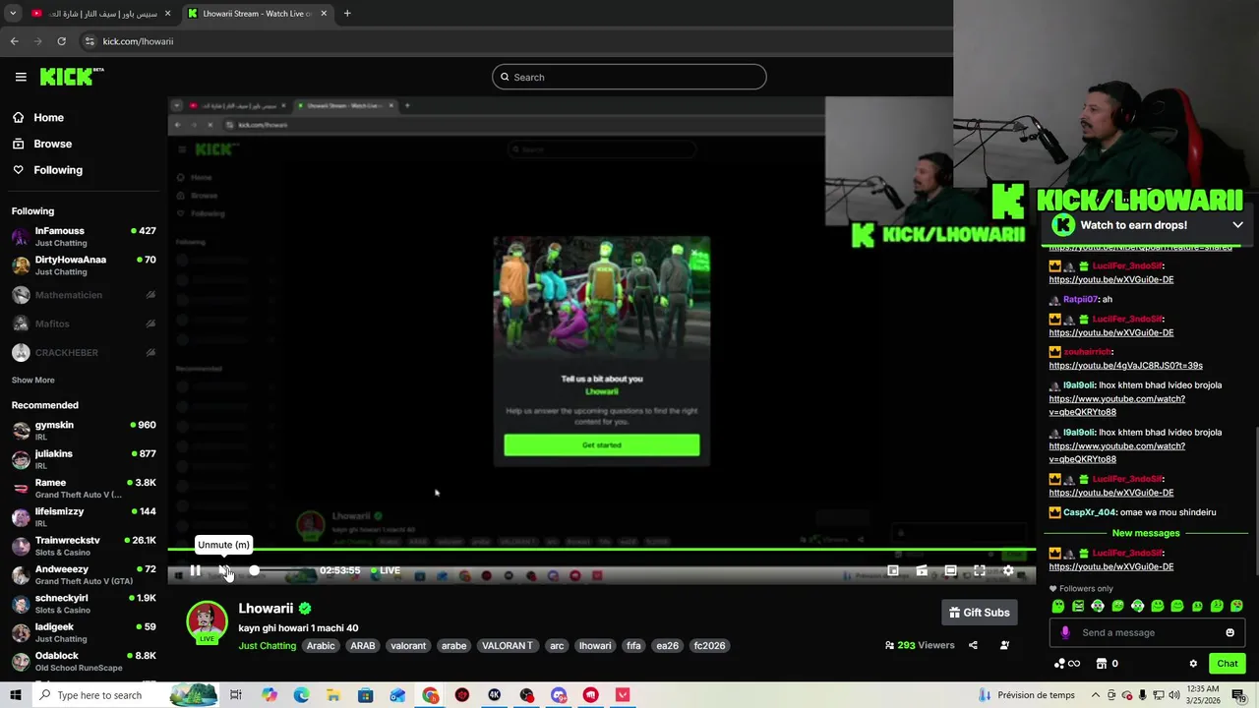The width and height of the screenshot is (1259, 708).
Task: Open the emoji picker in chat input
Action: [1229, 633]
